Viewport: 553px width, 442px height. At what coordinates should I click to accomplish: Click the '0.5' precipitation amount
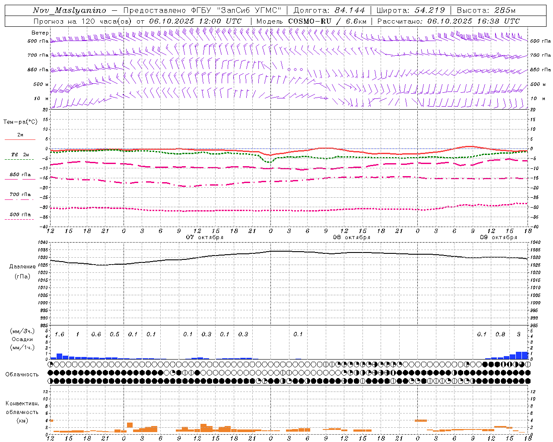point(114,335)
